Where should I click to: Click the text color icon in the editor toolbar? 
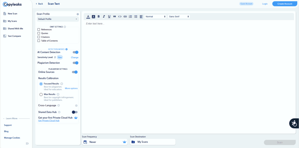click(88, 17)
